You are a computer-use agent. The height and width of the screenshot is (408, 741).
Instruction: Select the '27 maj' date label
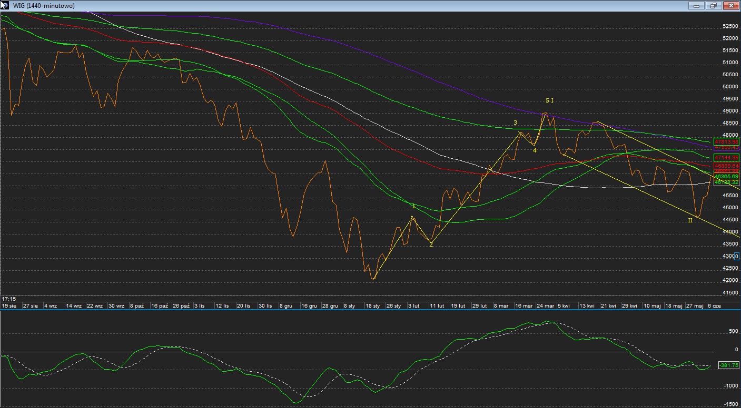click(x=695, y=305)
